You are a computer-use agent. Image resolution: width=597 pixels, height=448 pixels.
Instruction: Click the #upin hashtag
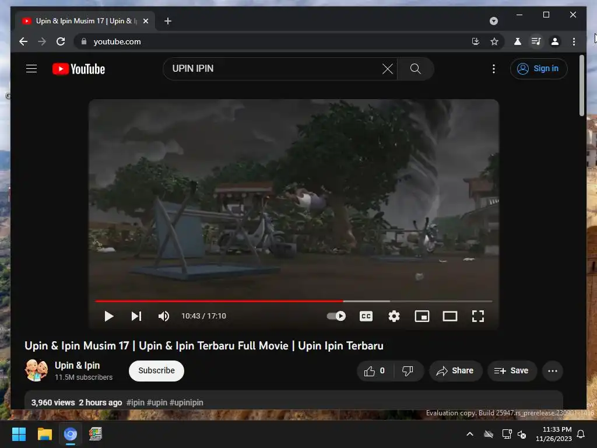[157, 402]
